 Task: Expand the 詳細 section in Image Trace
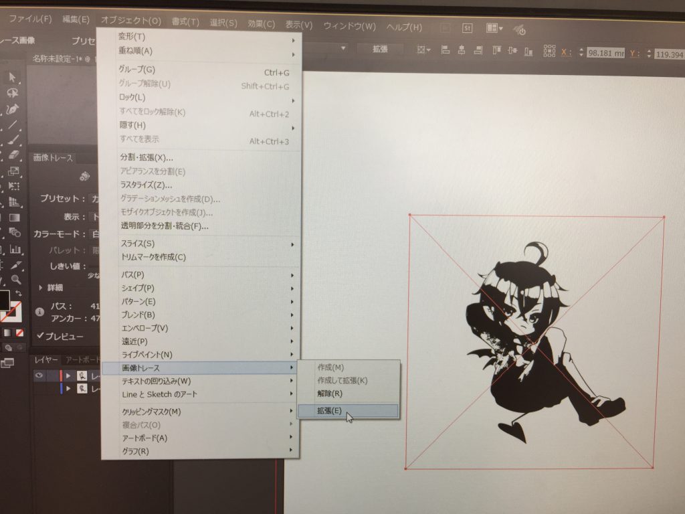(42, 287)
